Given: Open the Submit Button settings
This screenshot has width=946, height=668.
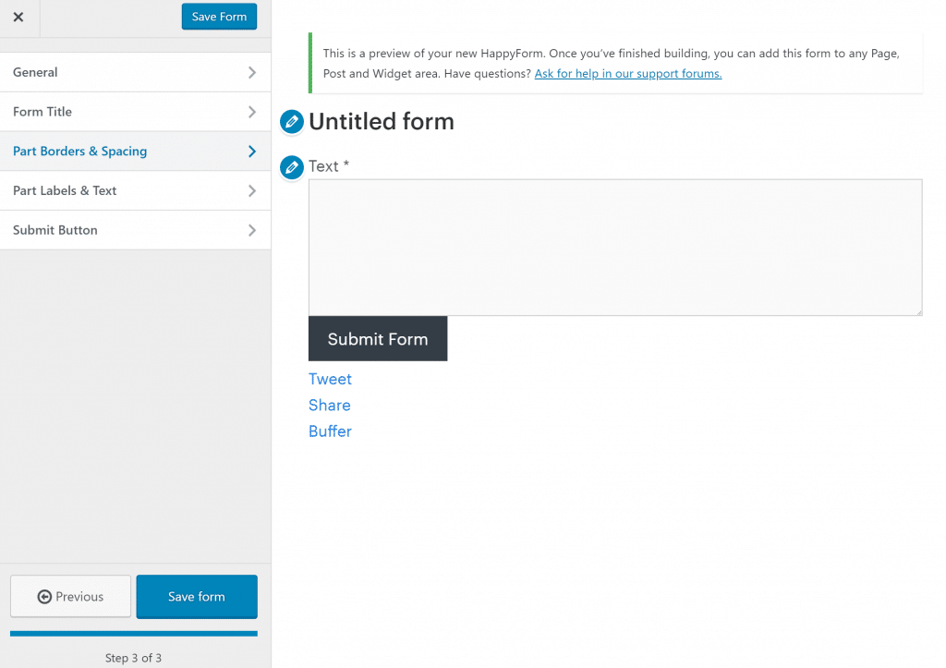Looking at the screenshot, I should (x=135, y=229).
